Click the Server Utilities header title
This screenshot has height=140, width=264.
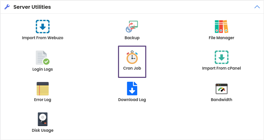point(32,7)
